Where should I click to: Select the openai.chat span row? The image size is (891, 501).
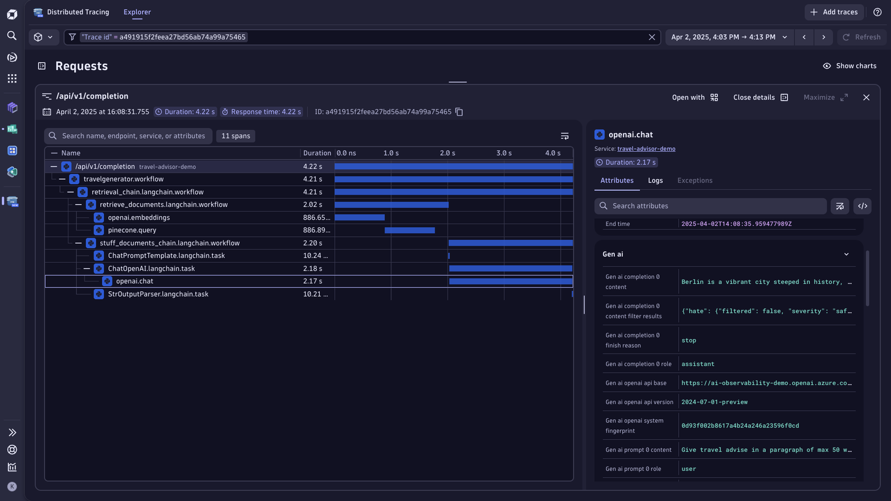click(x=309, y=282)
